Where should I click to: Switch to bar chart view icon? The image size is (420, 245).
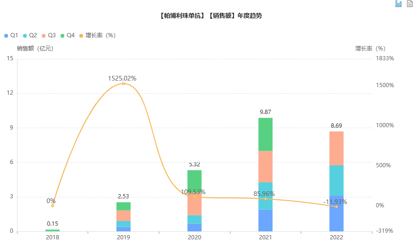[x=398, y=4]
